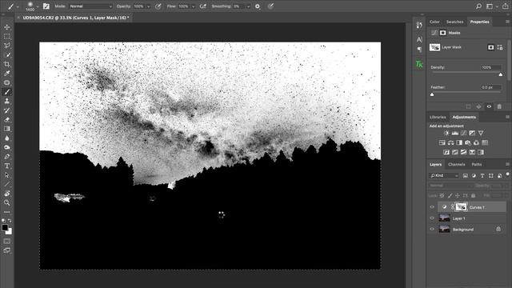Screen dimensions: 512x288
Task: Click the TK green panel icon
Action: (x=419, y=64)
